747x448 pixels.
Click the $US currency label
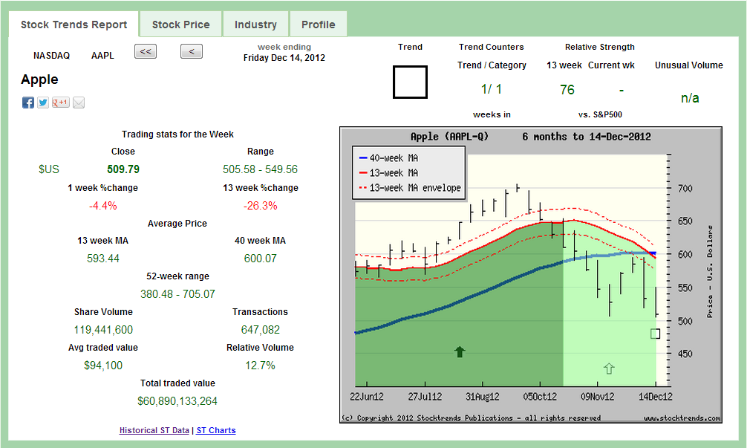49,169
